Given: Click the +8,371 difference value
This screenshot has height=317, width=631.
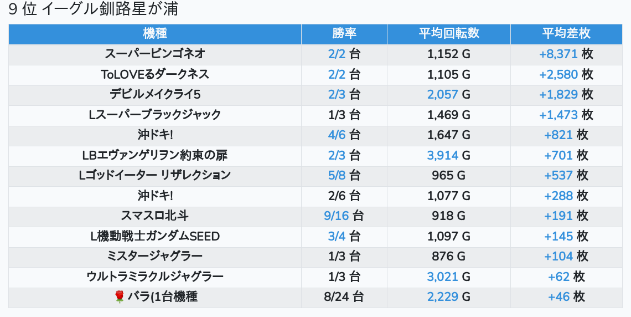Looking at the screenshot, I should pos(558,54).
